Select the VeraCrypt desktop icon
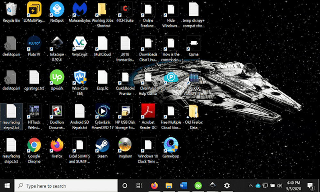 [79, 44]
